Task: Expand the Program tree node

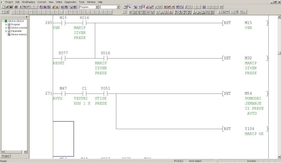Action: (x=6, y=25)
